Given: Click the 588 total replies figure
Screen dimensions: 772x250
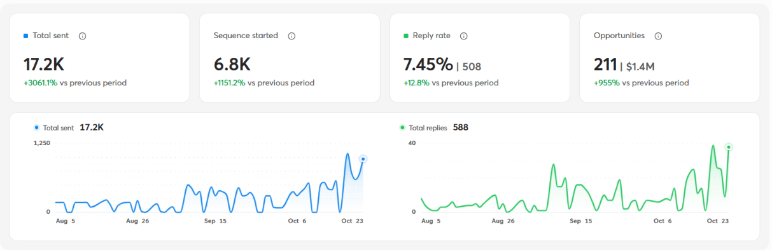Looking at the screenshot, I should 461,128.
